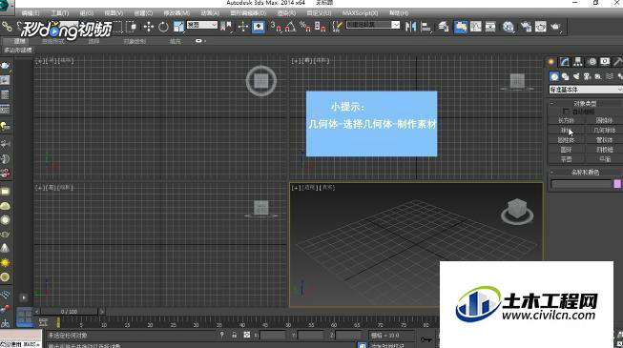Click the time slider 0/100 handle
Viewport: 623px width, 348px height.
69,312
